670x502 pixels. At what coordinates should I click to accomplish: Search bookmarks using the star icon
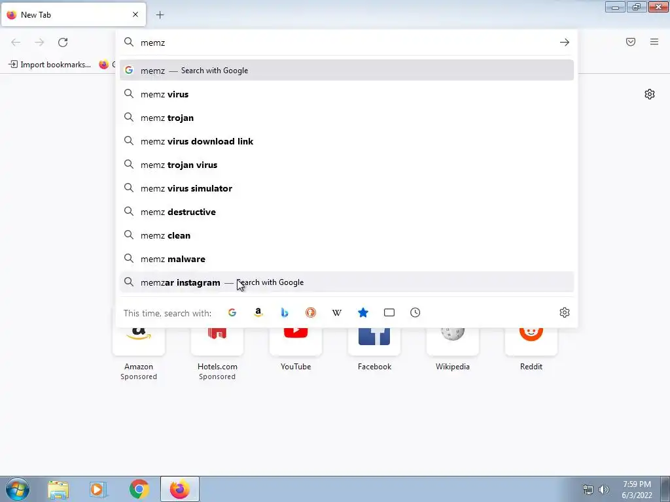(x=362, y=312)
